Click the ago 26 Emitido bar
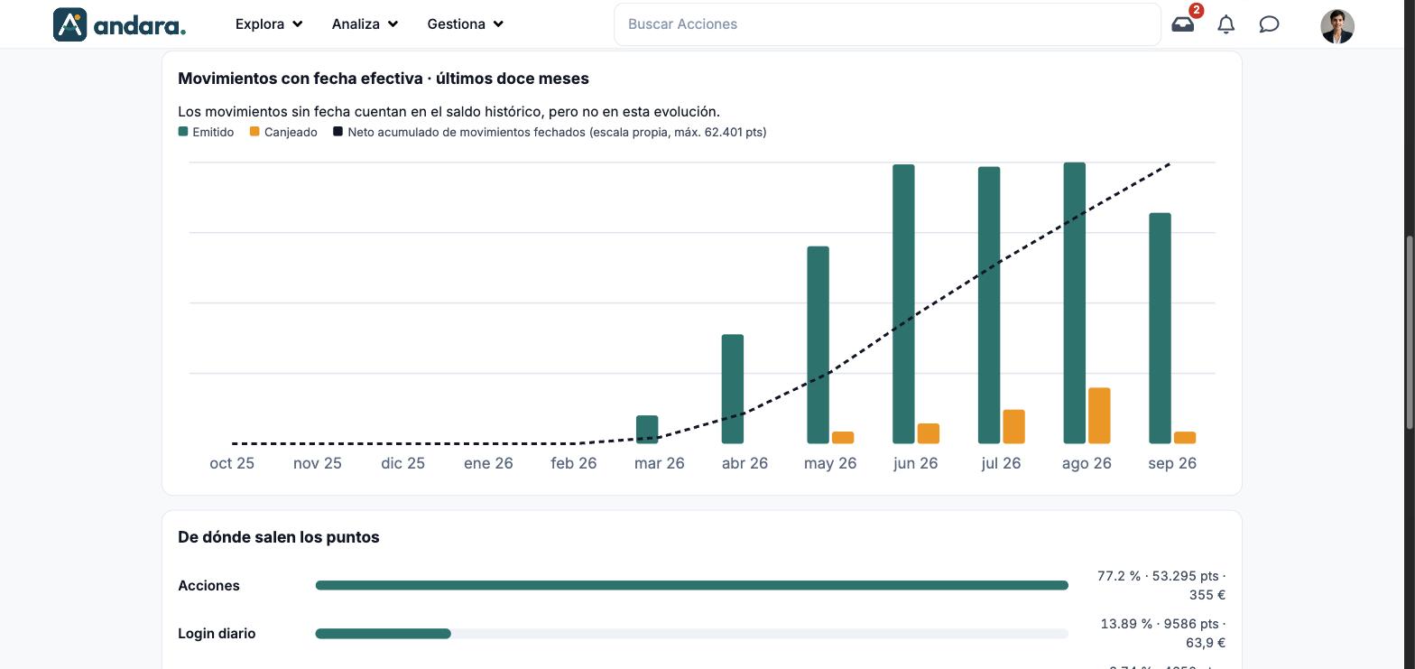This screenshot has height=669, width=1415. pos(1074,303)
